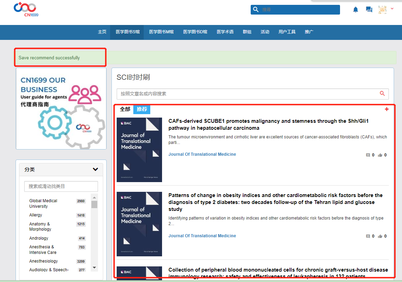
Task: Select the Anesthesiology category
Action: [x=44, y=261]
